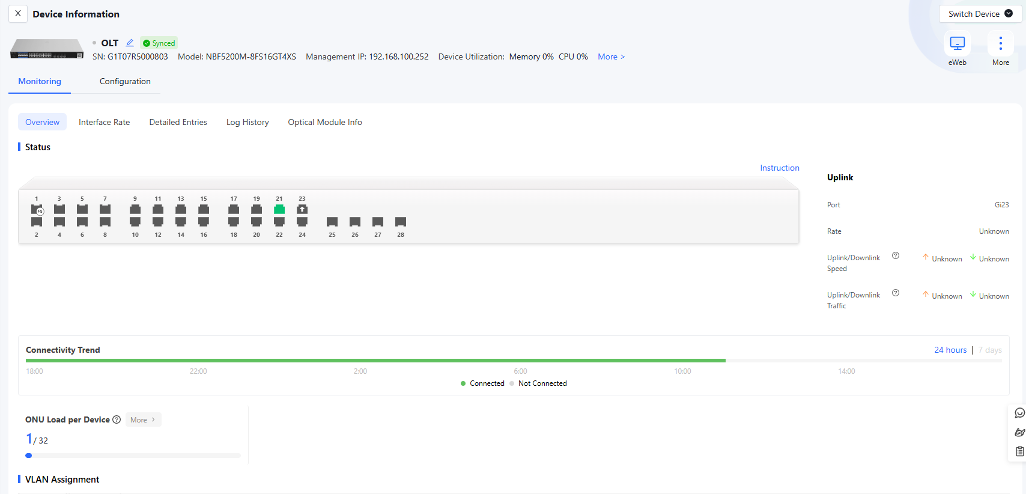Show help for Uplink/Downlink Traffic
The width and height of the screenshot is (1026, 494).
(896, 293)
